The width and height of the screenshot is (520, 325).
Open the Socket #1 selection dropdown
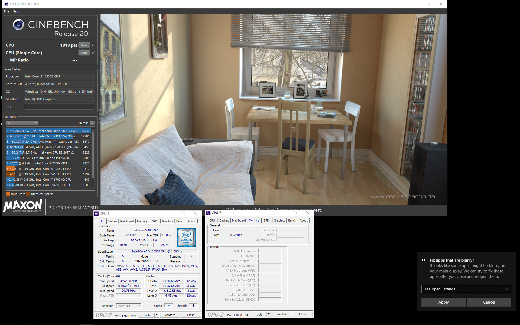click(129, 306)
